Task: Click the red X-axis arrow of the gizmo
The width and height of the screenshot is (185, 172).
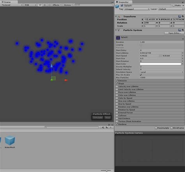Action: (66, 80)
